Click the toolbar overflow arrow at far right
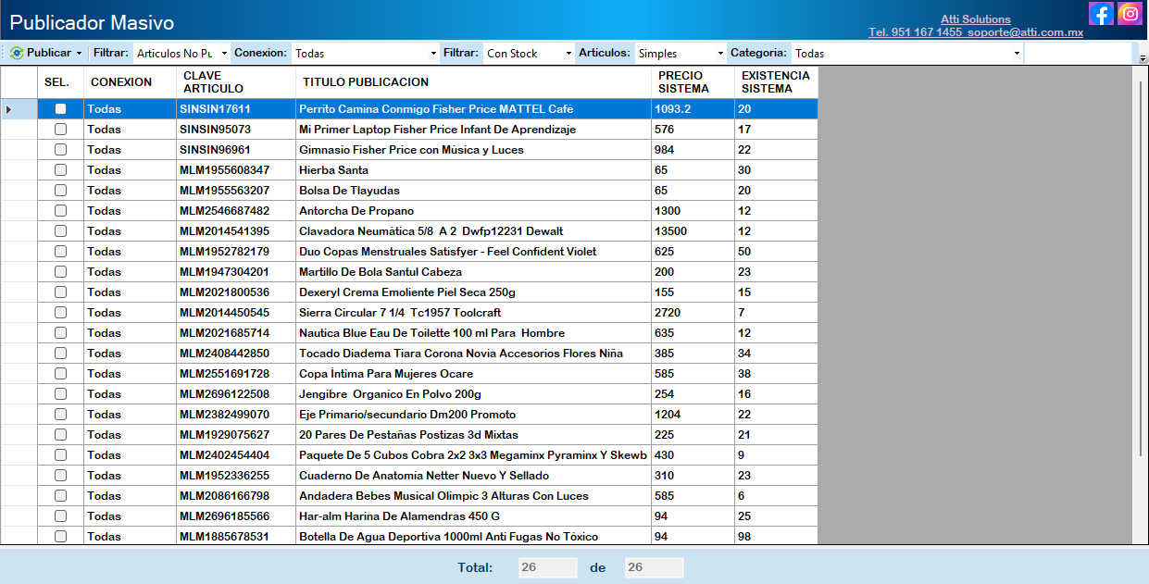 1143,58
